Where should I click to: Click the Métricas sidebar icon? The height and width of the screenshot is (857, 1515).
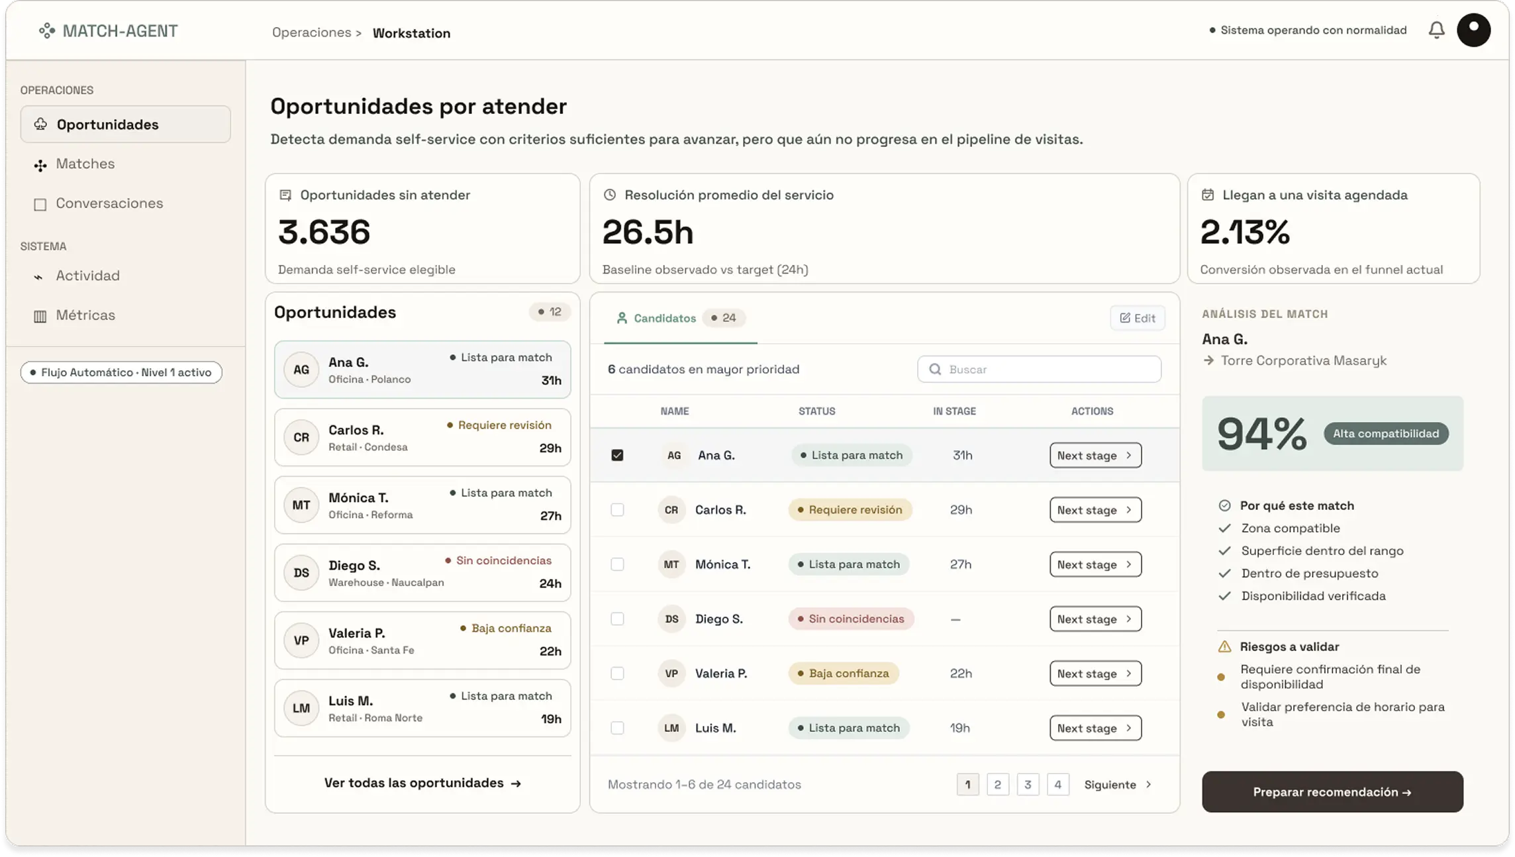click(x=40, y=316)
